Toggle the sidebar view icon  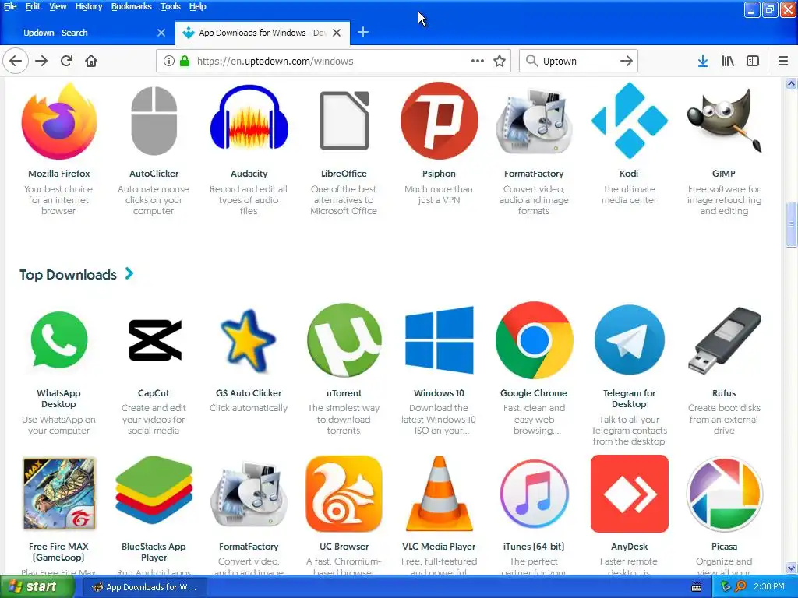(753, 61)
